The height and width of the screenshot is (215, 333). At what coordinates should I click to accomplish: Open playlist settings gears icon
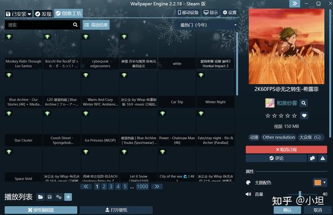tap(59, 197)
